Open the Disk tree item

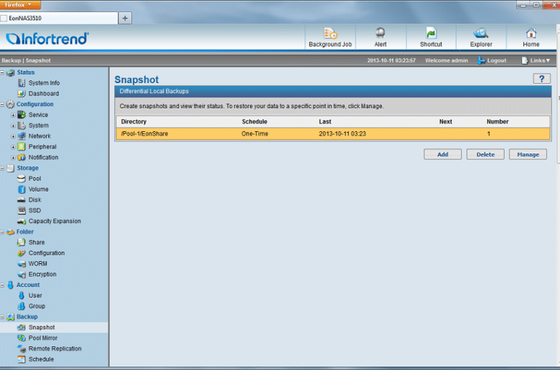coord(35,200)
